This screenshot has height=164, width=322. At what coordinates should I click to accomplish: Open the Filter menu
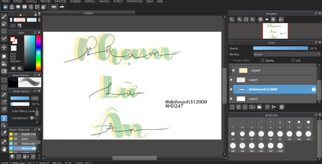click(x=45, y=1)
